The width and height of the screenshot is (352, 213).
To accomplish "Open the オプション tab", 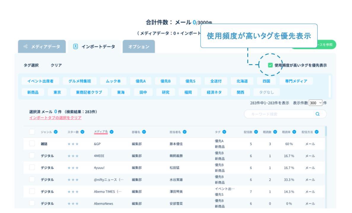I will (x=138, y=47).
